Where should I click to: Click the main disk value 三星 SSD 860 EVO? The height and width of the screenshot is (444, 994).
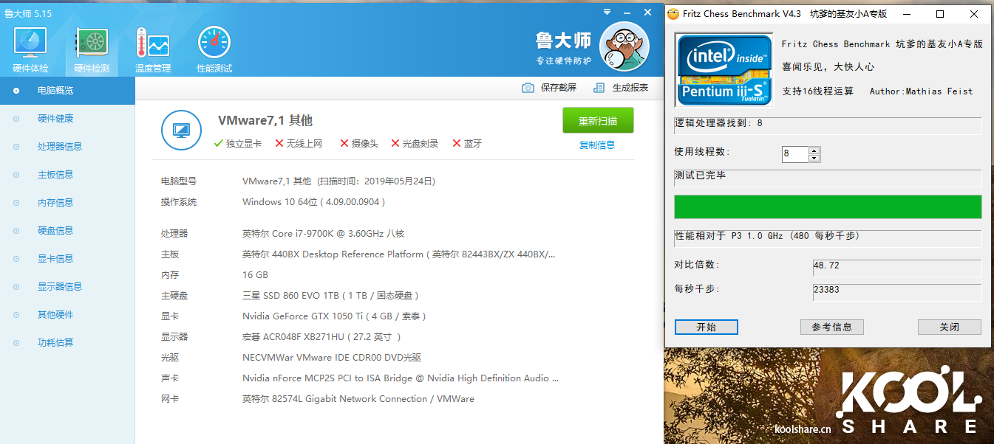tap(330, 296)
